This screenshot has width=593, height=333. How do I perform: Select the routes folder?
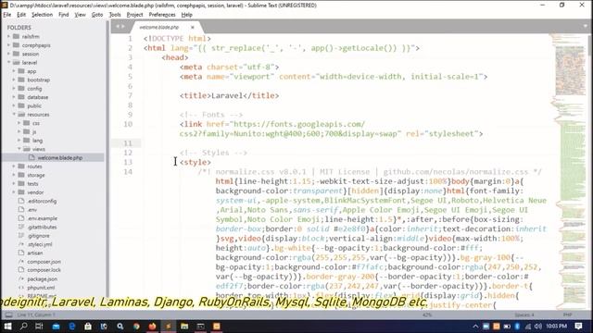point(34,166)
